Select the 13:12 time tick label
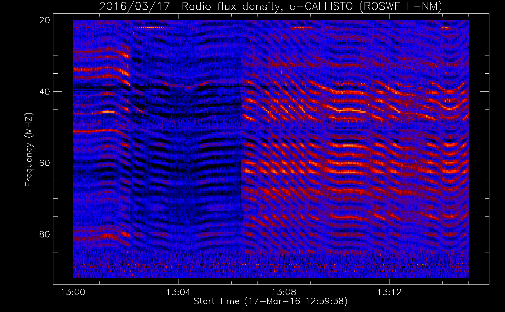 coord(390,292)
